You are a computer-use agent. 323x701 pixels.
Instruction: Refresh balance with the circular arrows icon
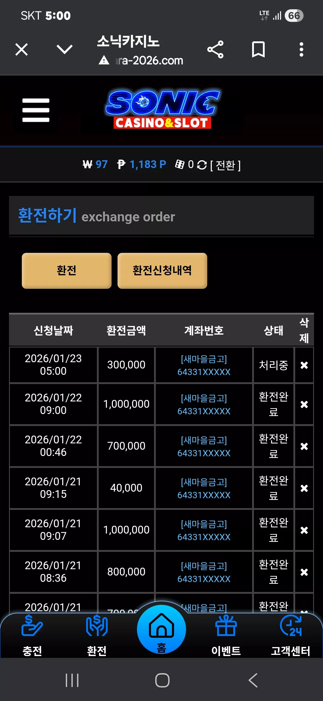tap(202, 165)
